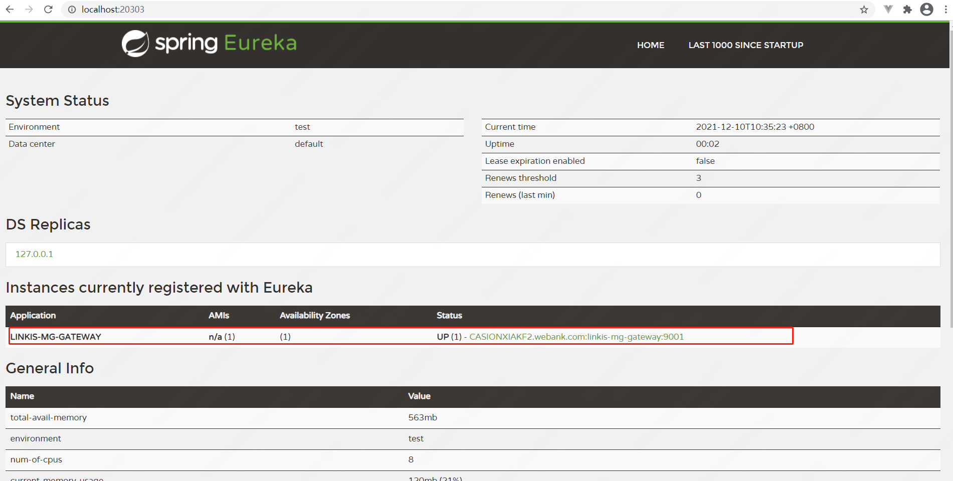
Task: Click the Spring Eureka logo
Action: (209, 44)
